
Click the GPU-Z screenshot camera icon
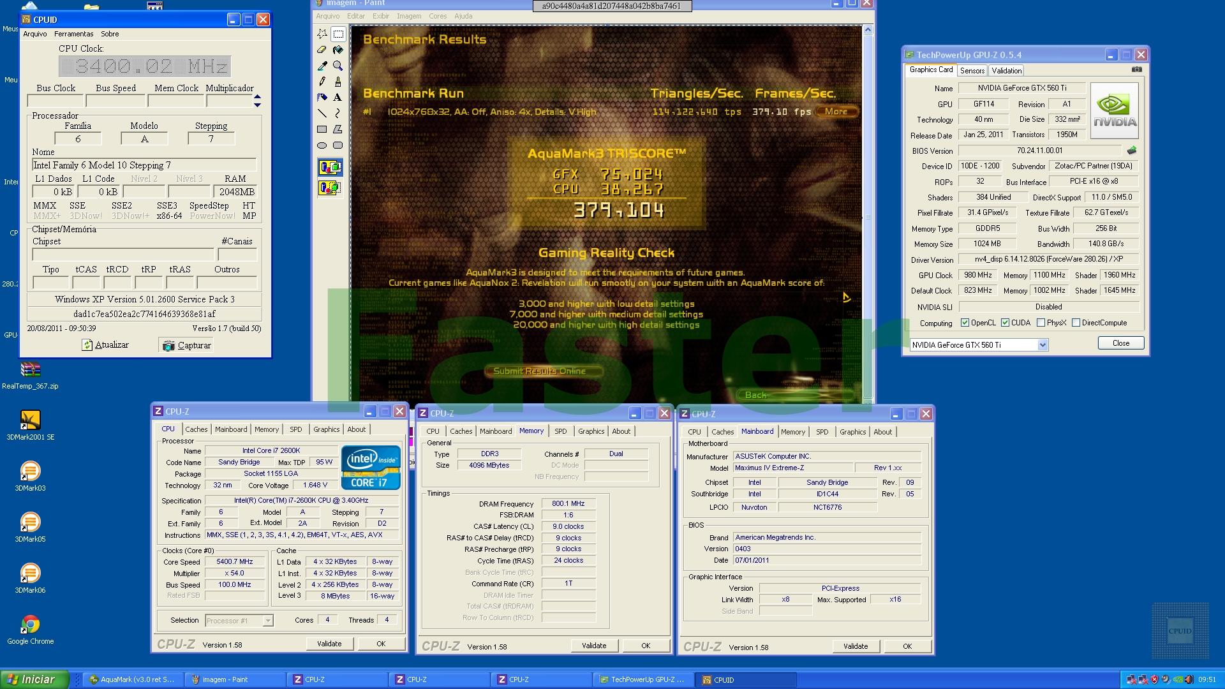tap(1136, 70)
